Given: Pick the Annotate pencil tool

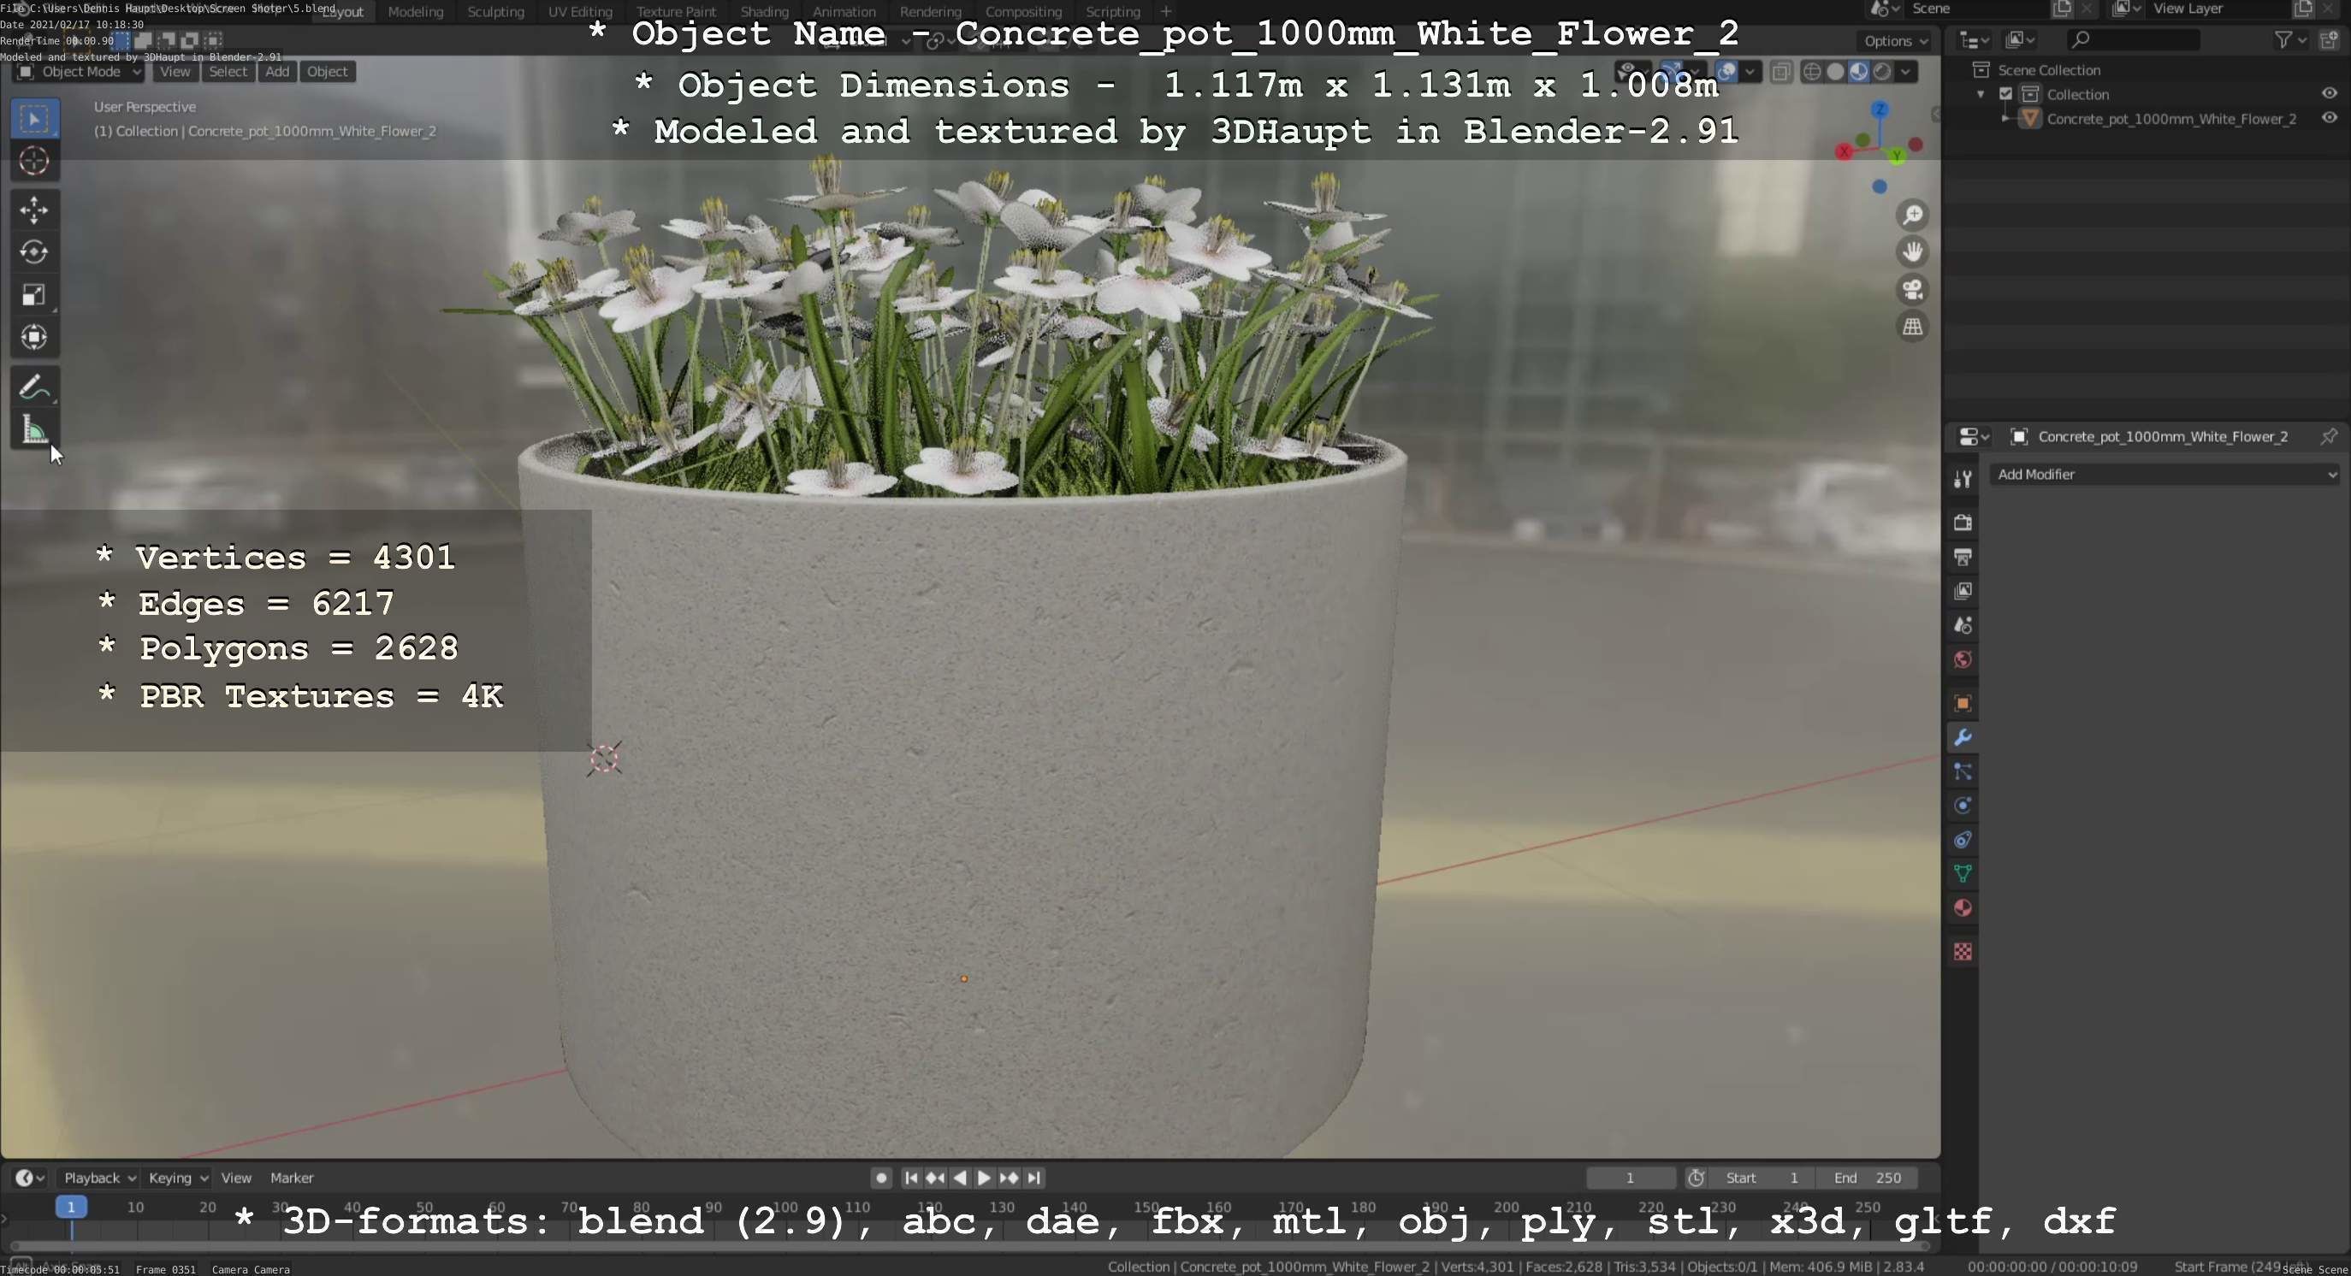Looking at the screenshot, I should tap(35, 387).
